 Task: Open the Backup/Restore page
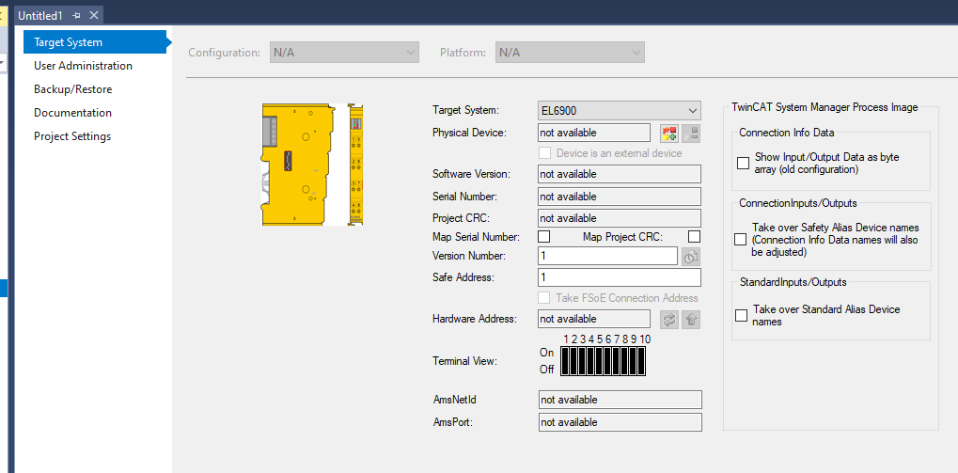(72, 89)
